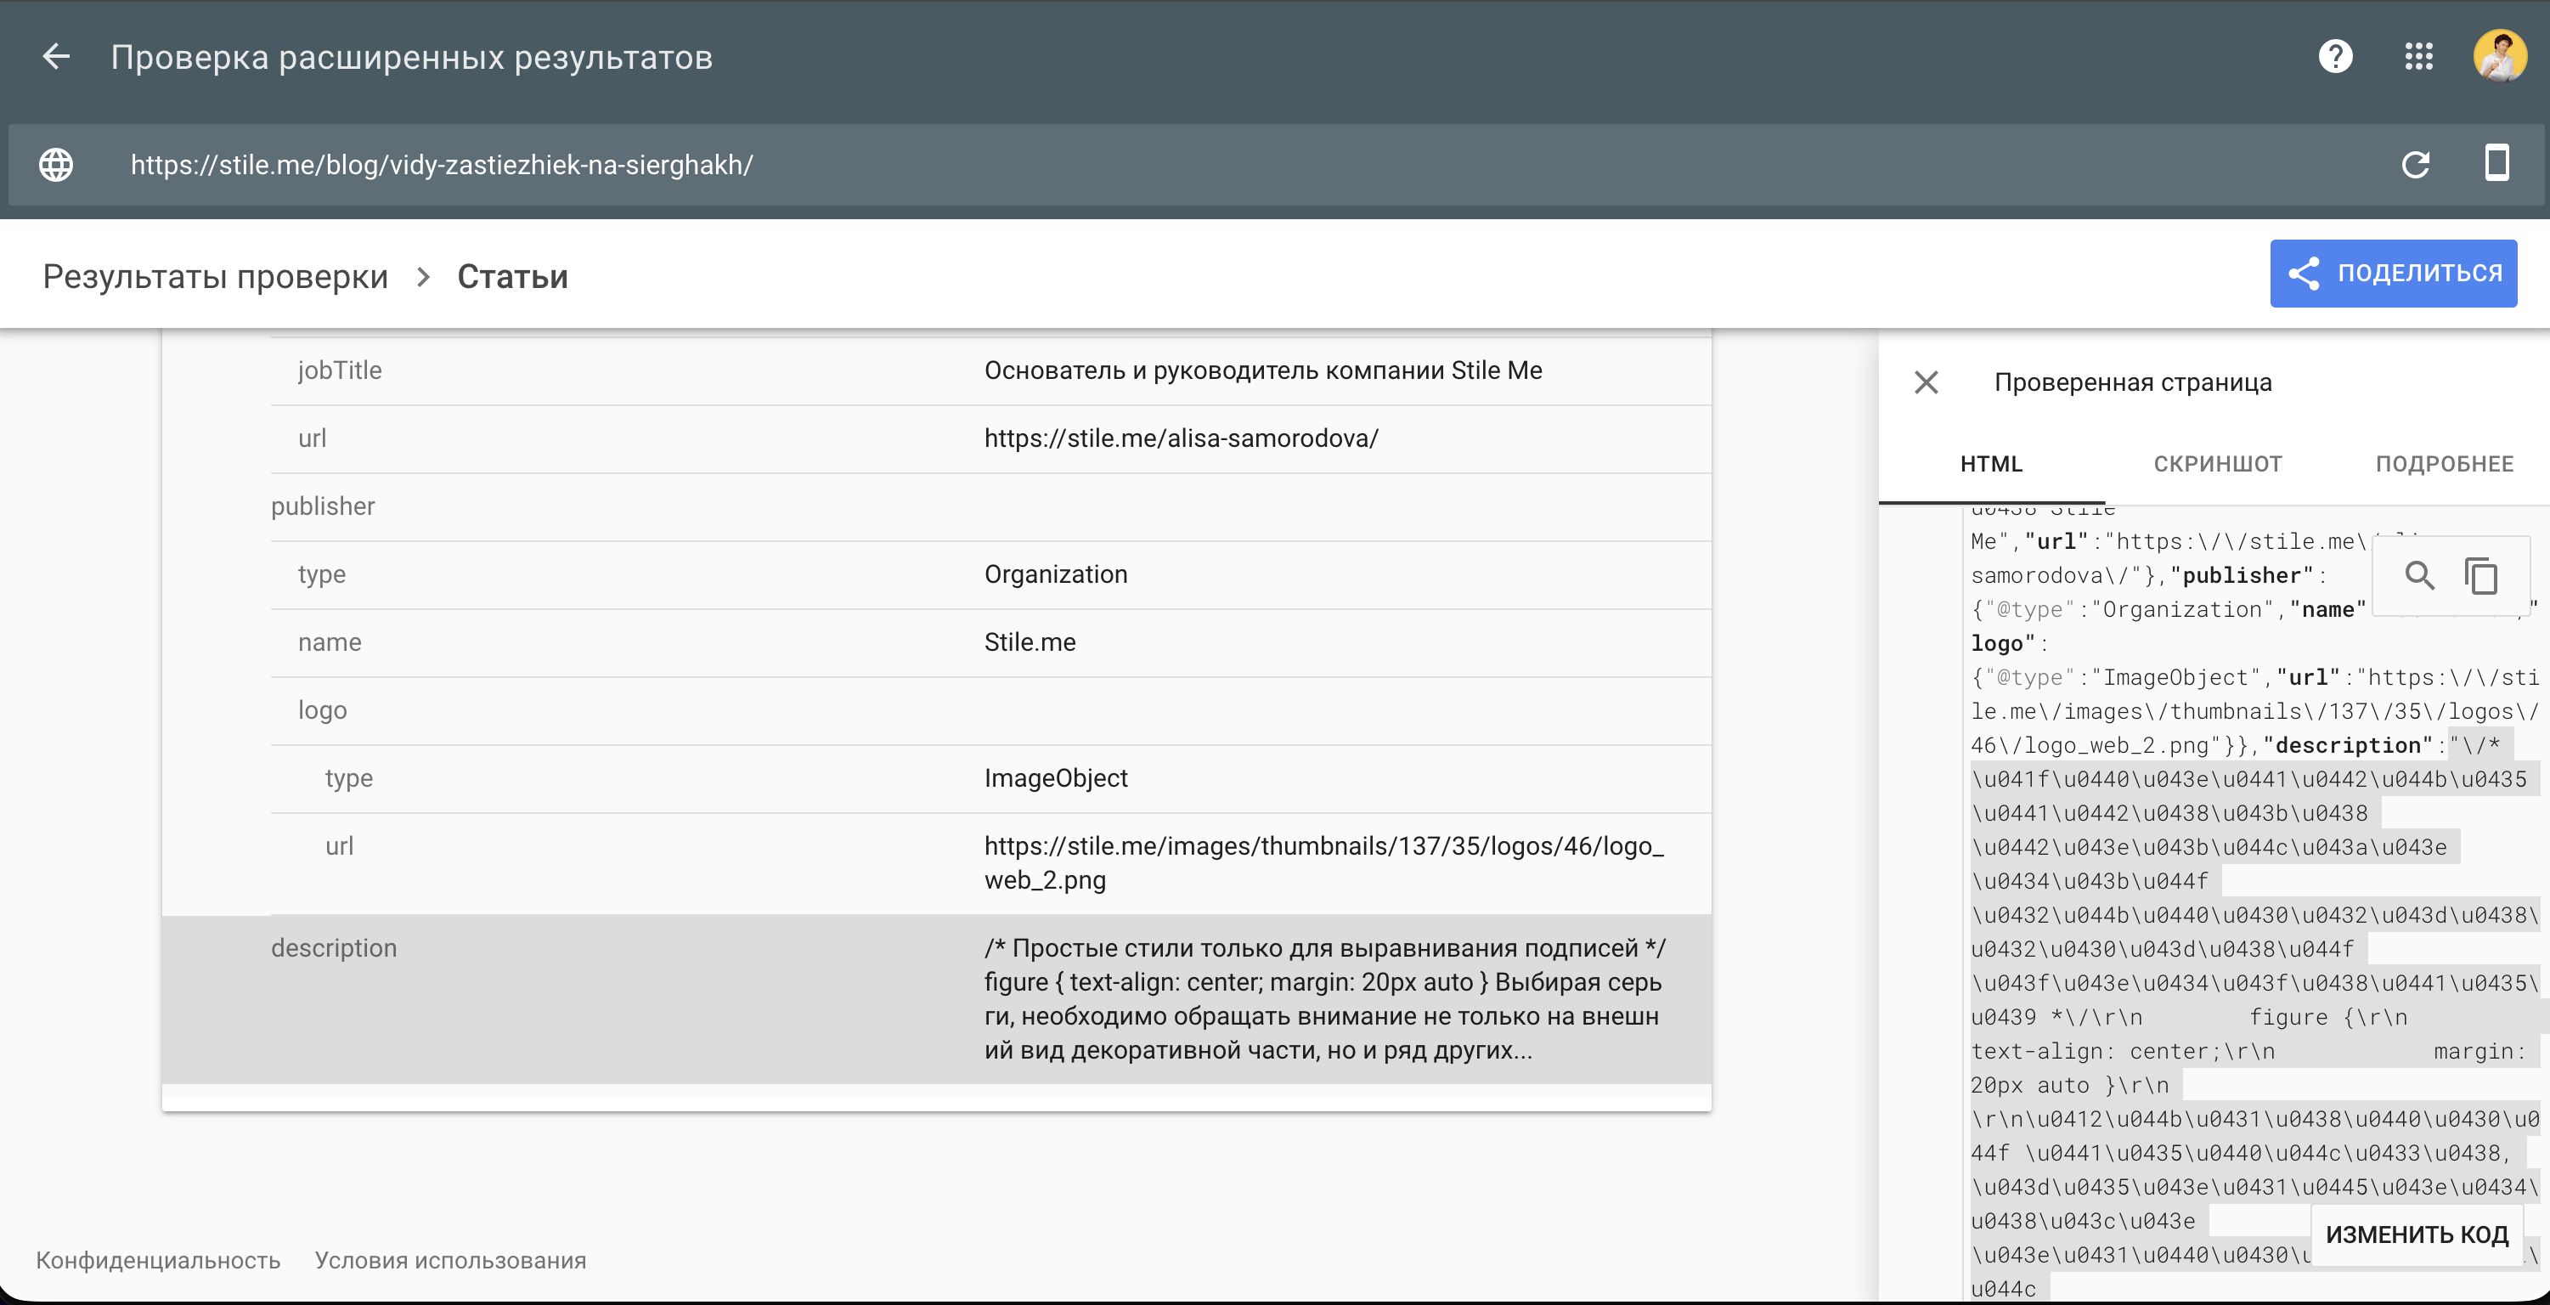Open Условия использования link
This screenshot has height=1305, width=2550.
click(450, 1261)
